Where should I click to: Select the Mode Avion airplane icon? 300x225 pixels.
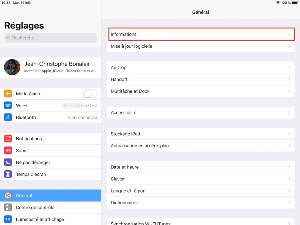coord(8,93)
